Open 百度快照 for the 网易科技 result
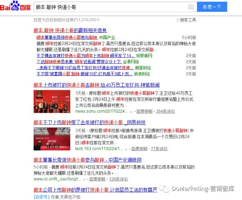This screenshot has width=242, height=200. [x=139, y=149]
